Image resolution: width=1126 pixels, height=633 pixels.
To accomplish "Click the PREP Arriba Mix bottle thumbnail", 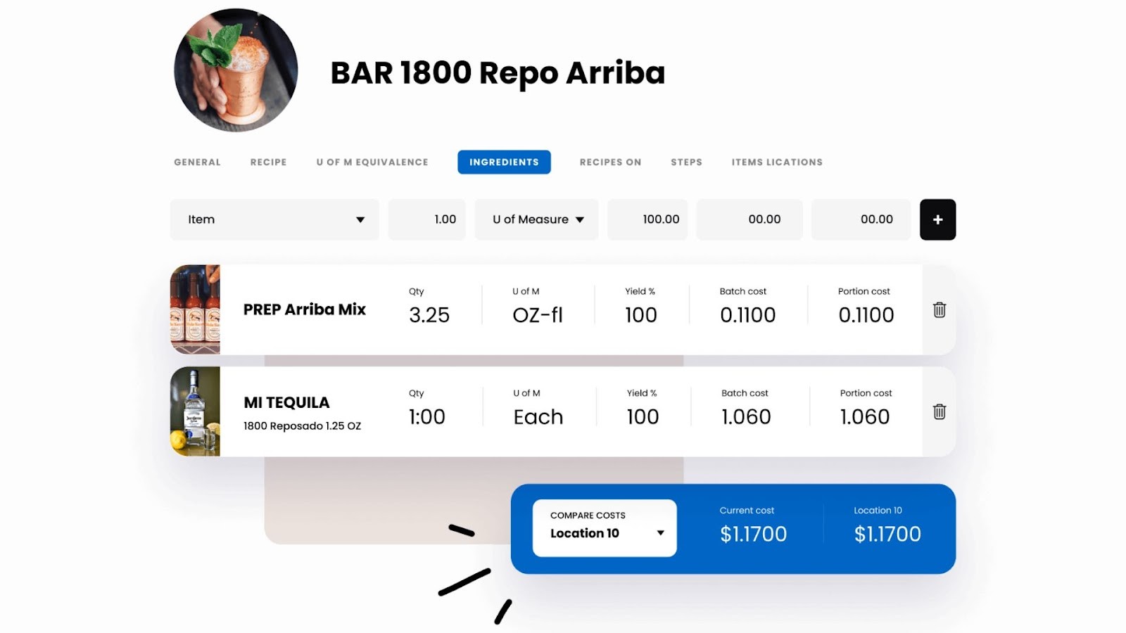I will tap(196, 309).
